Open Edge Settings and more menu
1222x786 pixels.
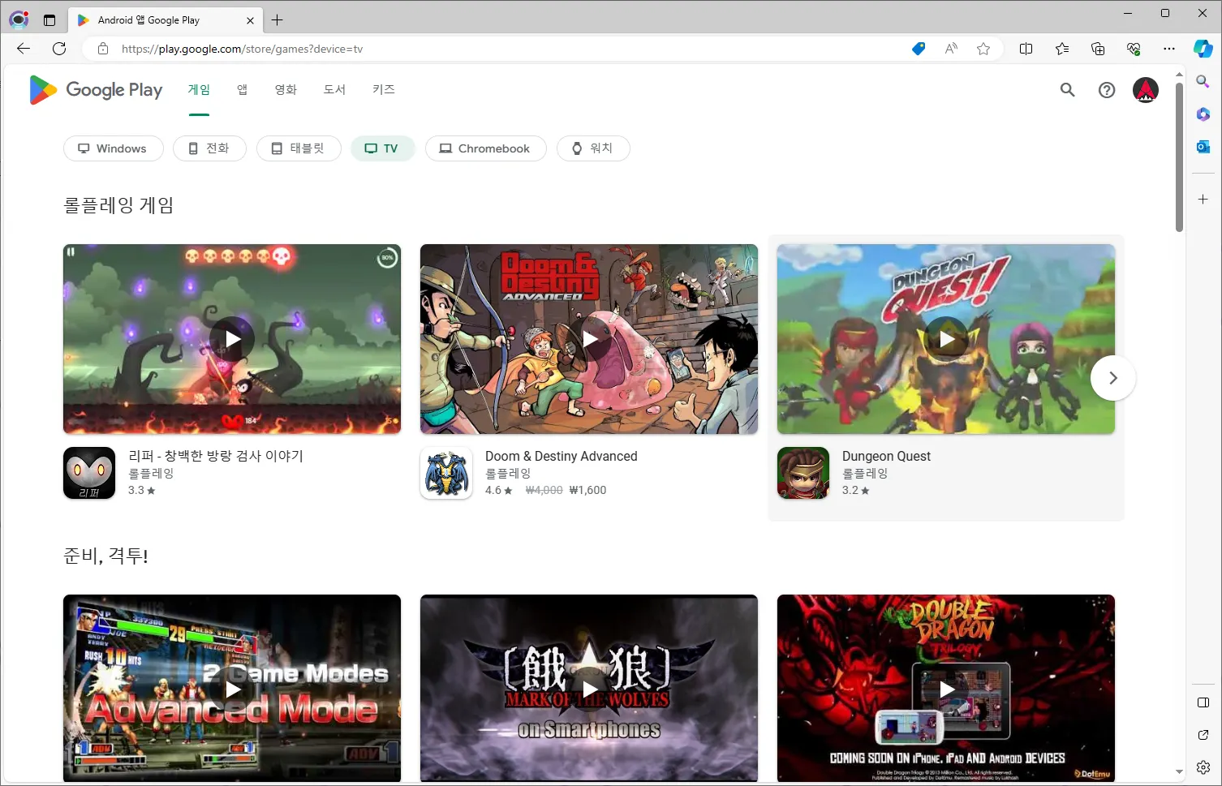click(x=1169, y=49)
